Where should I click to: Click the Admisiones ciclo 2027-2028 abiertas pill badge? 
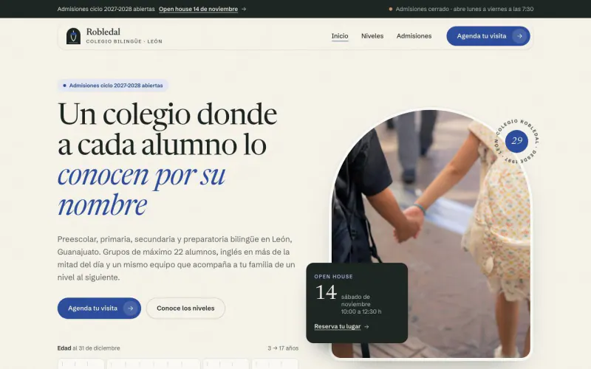coord(113,86)
